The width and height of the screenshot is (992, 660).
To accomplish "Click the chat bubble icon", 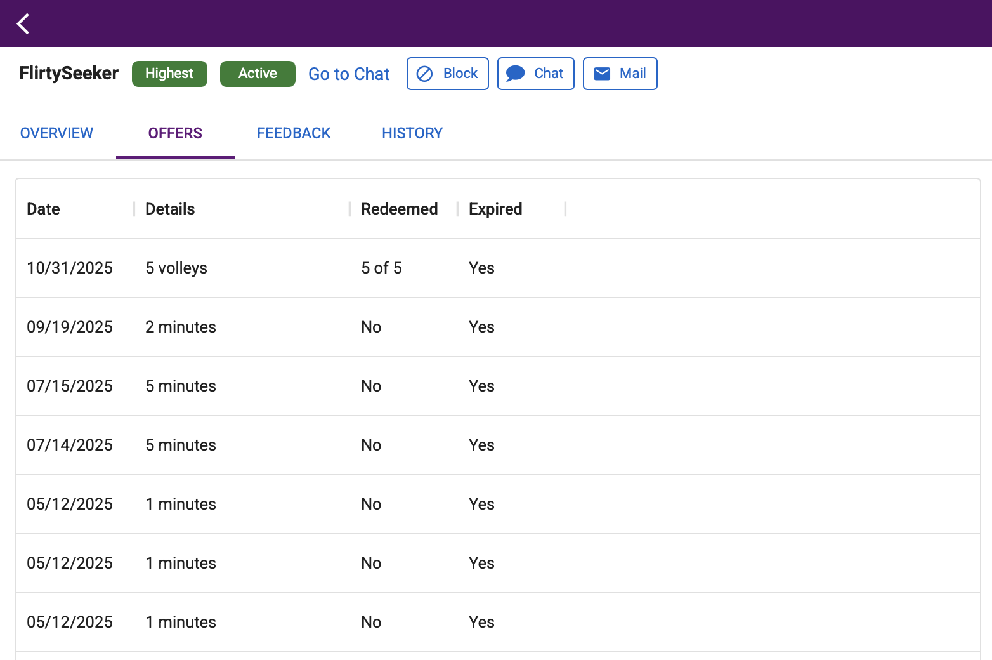I will tap(515, 74).
